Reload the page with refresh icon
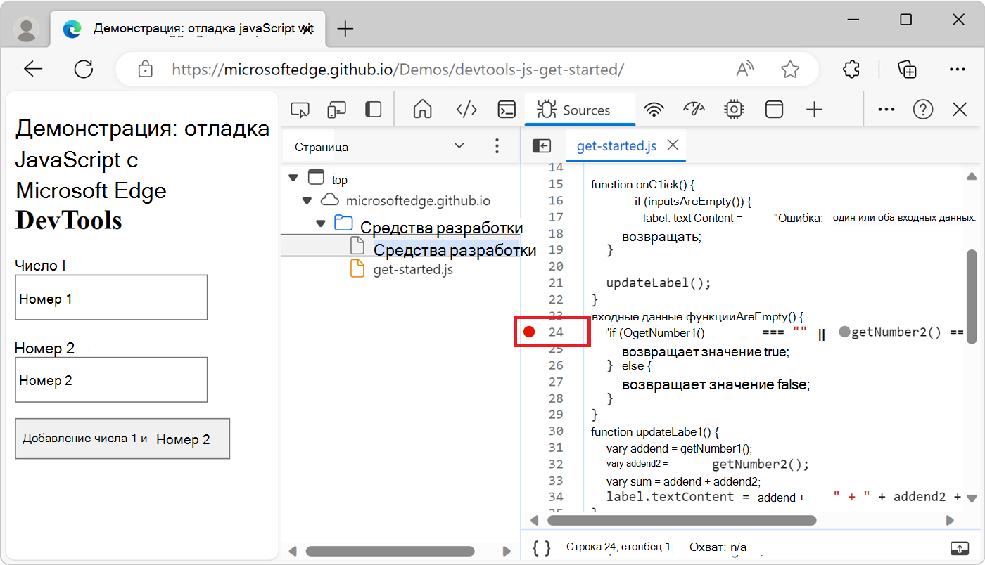The width and height of the screenshot is (985, 565). point(84,69)
